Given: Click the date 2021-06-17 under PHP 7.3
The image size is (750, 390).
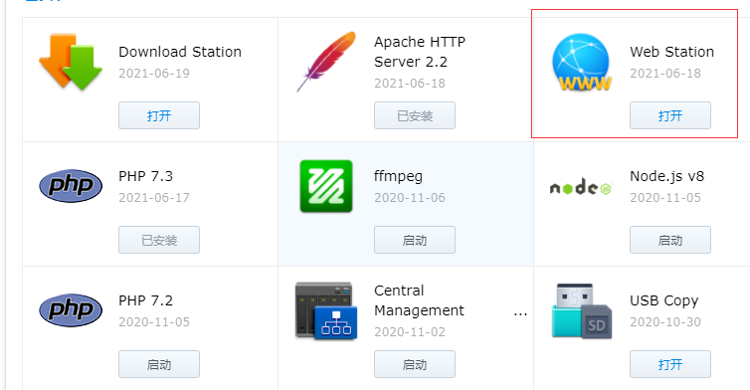Looking at the screenshot, I should 154,198.
